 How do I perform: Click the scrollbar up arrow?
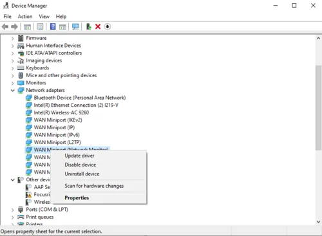(318, 39)
